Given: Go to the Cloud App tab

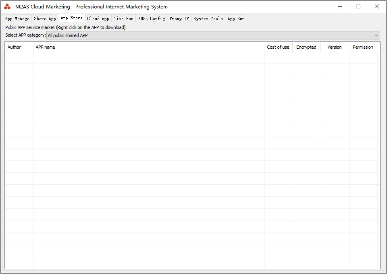Looking at the screenshot, I should coord(98,19).
